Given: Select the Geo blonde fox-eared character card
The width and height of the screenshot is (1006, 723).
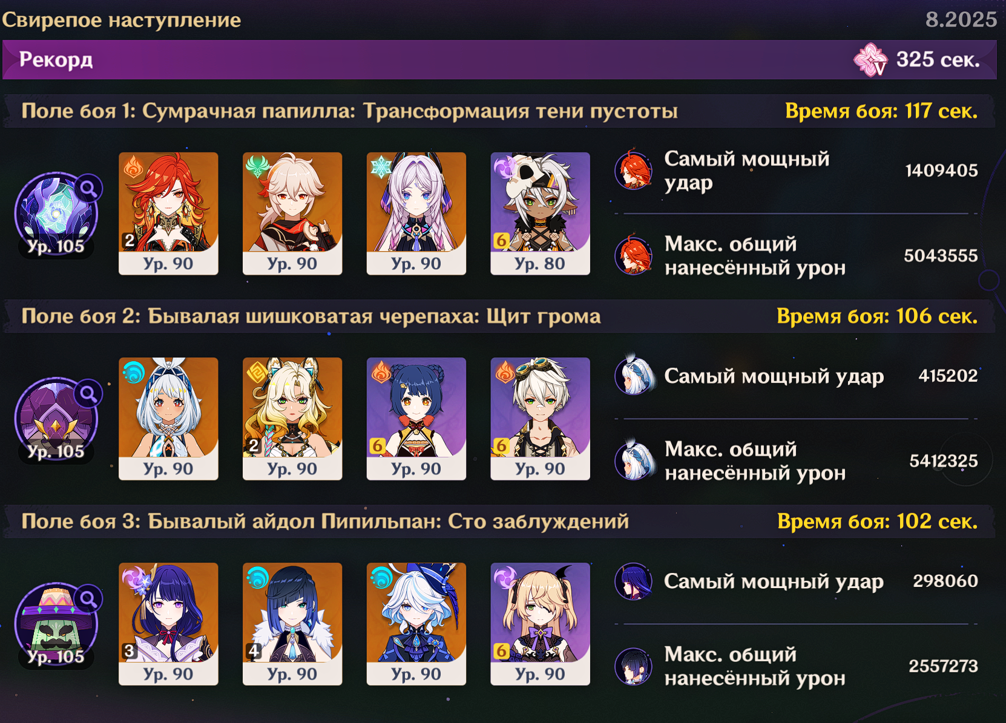Looking at the screenshot, I should (x=292, y=419).
